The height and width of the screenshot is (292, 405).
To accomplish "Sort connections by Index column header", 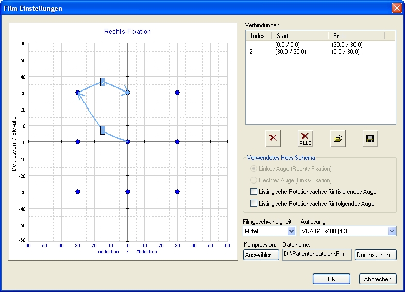I will tap(258, 36).
